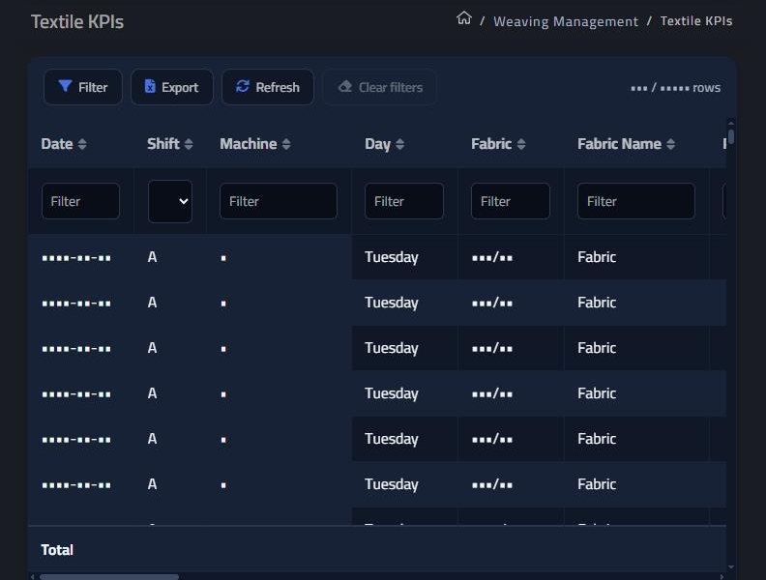
Task: Open the Shift filter dropdown
Action: tap(170, 201)
